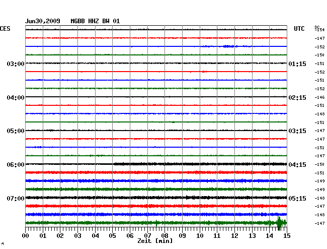Select DC value -151 beside 01:15
327x249 pixels.
[x=319, y=64]
